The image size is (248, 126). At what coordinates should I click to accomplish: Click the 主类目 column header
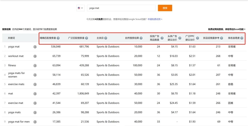pyautogui.click(x=100, y=38)
